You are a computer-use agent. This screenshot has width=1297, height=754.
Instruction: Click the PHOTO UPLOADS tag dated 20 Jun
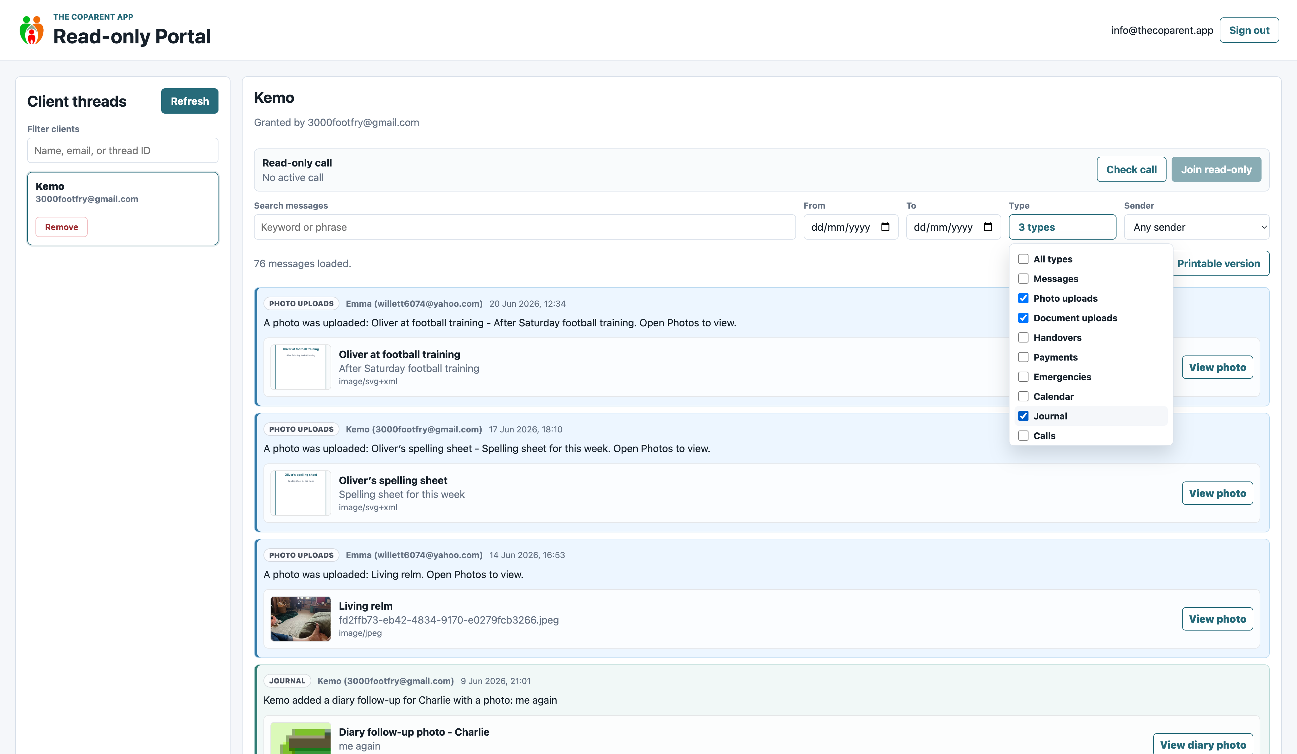pos(301,304)
